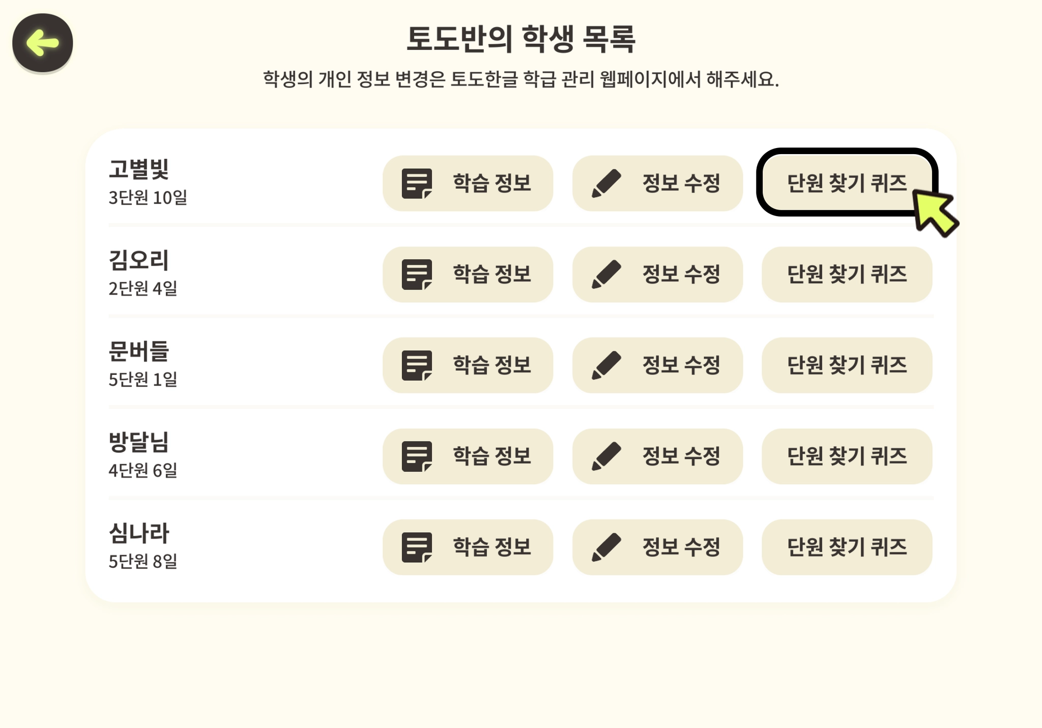
Task: Click the pencil icon in 문버들's row
Action: coord(606,365)
